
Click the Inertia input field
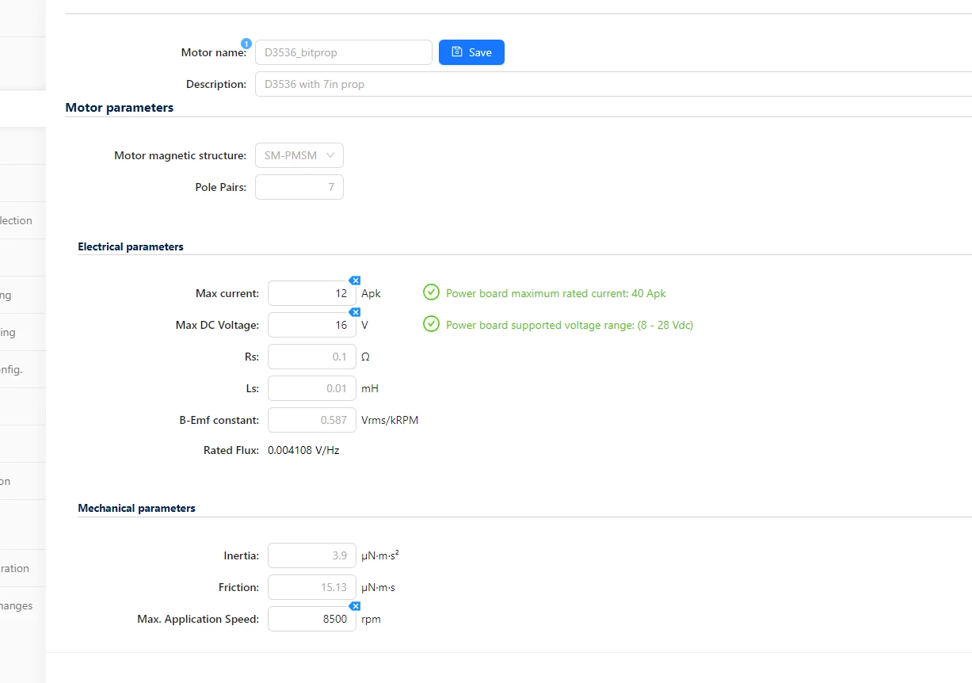(312, 555)
